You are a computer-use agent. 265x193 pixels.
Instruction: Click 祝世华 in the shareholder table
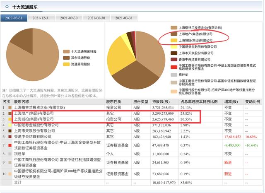pos(19,154)
